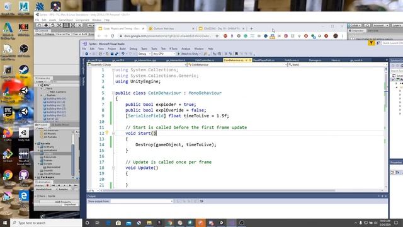Open the Unity Account button
Screen dimensions: 403x227
381,25
